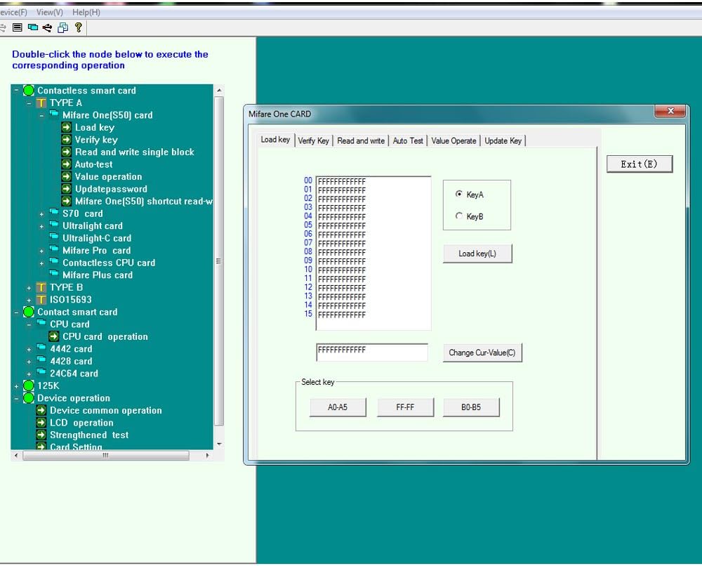Select the Ultralight-C card tree item
The width and height of the screenshot is (702, 566).
tap(97, 238)
